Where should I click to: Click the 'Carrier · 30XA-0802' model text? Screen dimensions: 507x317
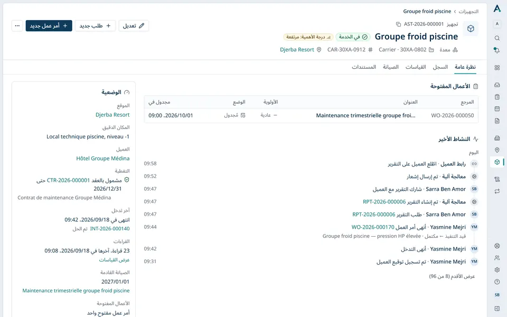pyautogui.click(x=402, y=50)
